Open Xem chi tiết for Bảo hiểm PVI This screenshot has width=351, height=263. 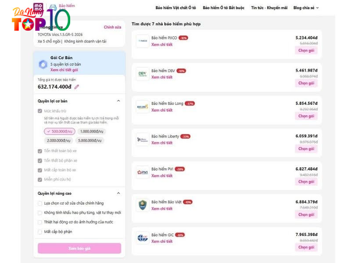(162, 176)
